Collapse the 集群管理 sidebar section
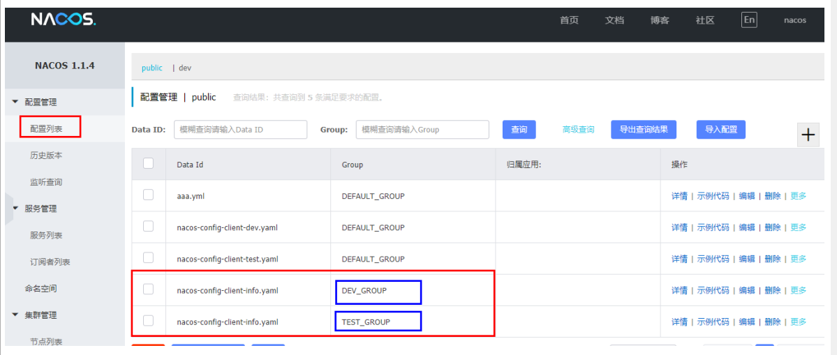The width and height of the screenshot is (837, 355). (x=15, y=315)
